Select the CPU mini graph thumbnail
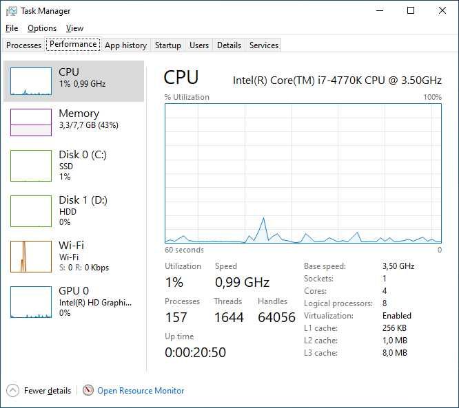This screenshot has width=459, height=408. [31, 81]
